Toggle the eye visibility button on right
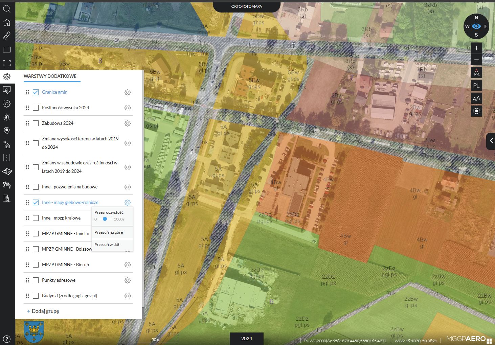495x345 pixels. pyautogui.click(x=476, y=111)
